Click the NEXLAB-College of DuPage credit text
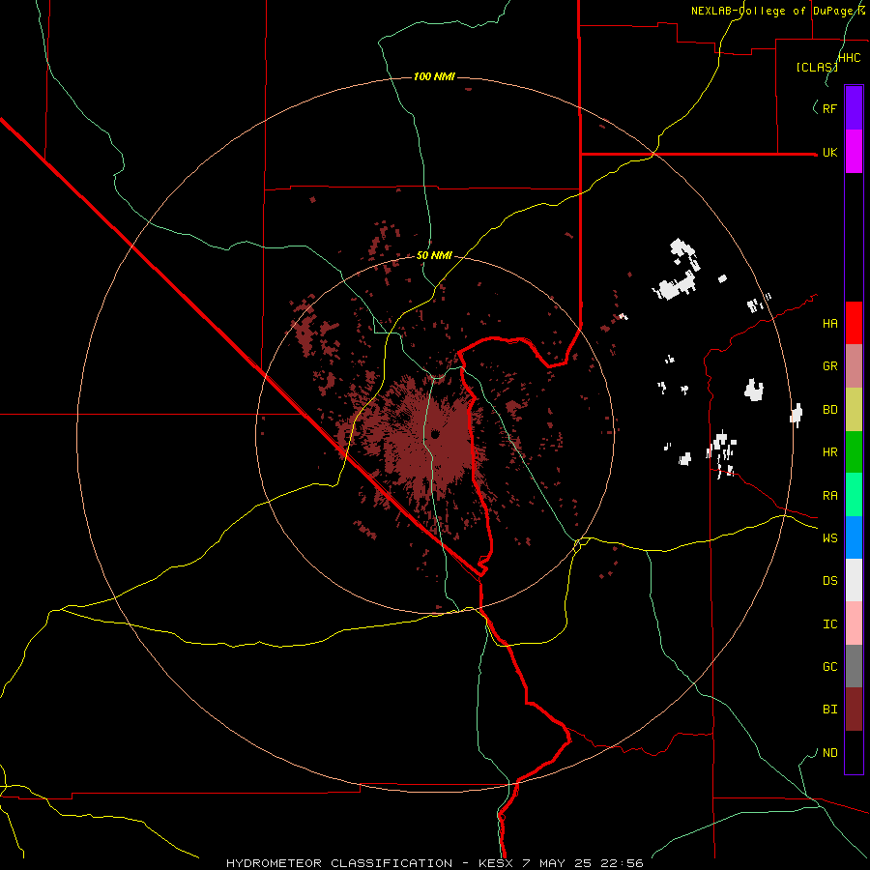 tap(777, 11)
